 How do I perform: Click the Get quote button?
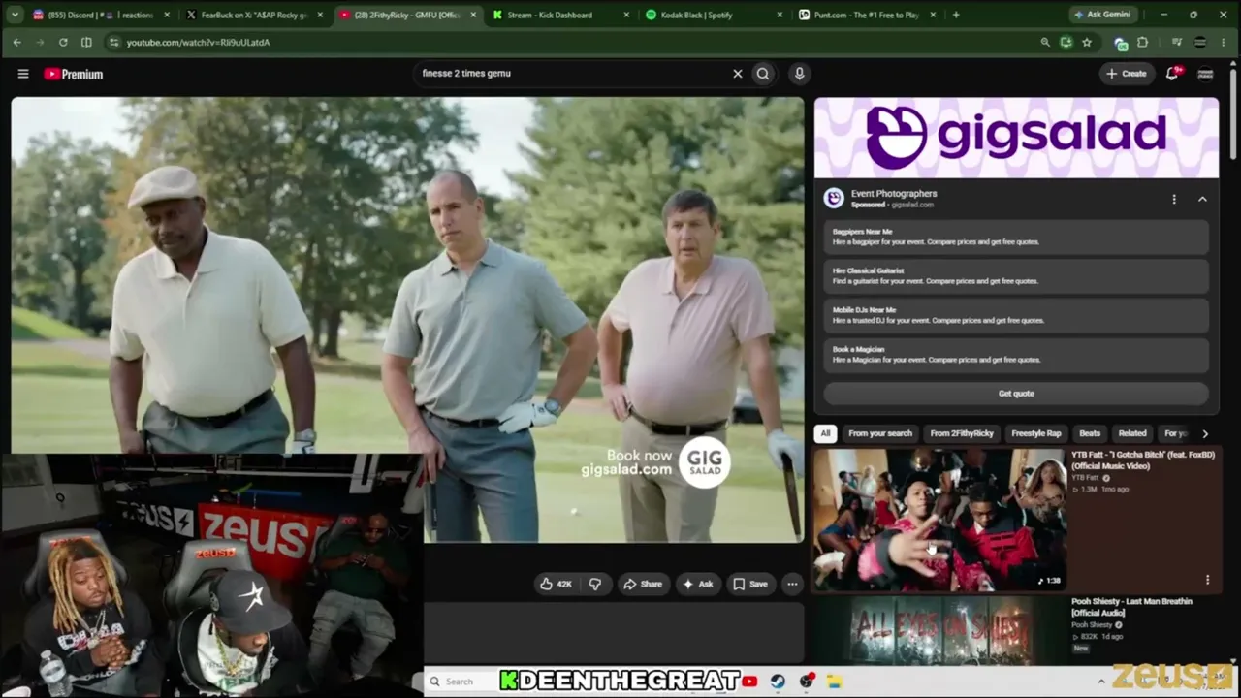click(1016, 394)
